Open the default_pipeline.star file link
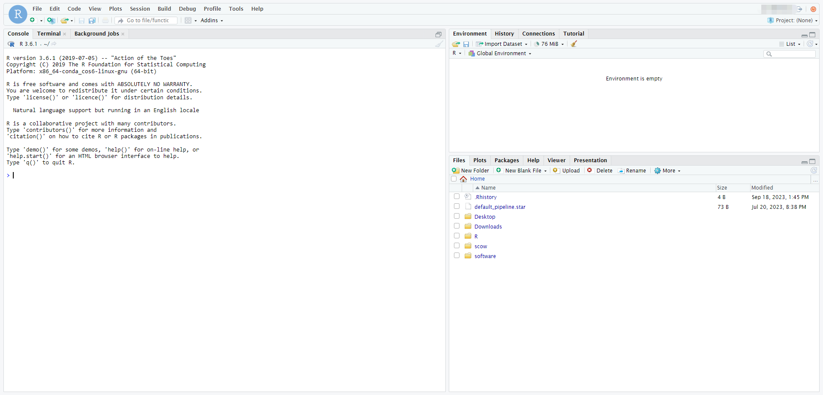The width and height of the screenshot is (823, 395). (500, 207)
